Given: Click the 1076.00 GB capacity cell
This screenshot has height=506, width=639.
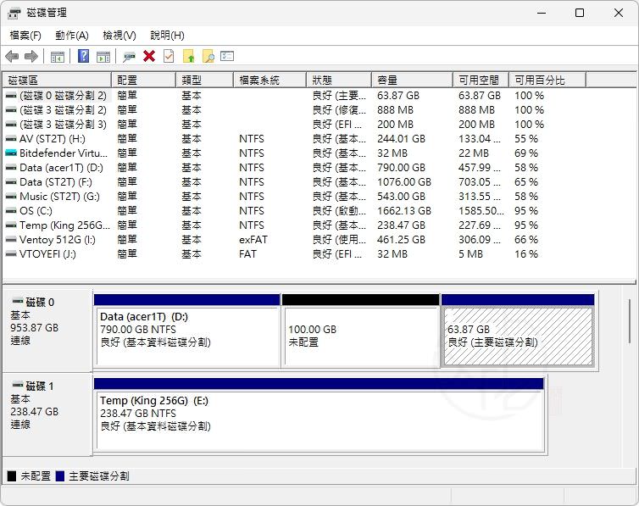Looking at the screenshot, I should (x=404, y=182).
